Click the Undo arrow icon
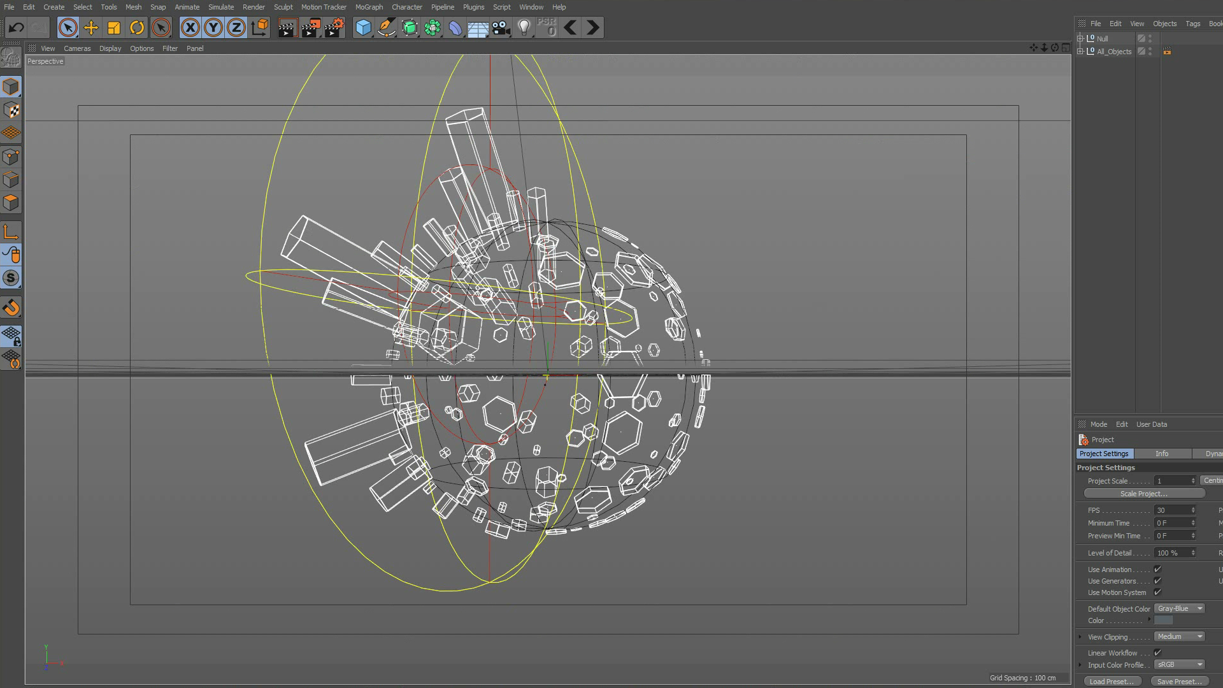This screenshot has height=688, width=1223. pyautogui.click(x=16, y=27)
